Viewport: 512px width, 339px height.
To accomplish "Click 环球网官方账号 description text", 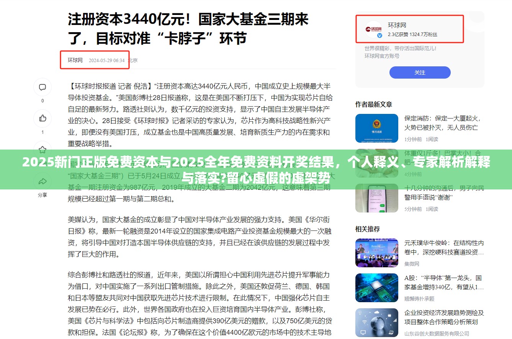I will click(382, 56).
